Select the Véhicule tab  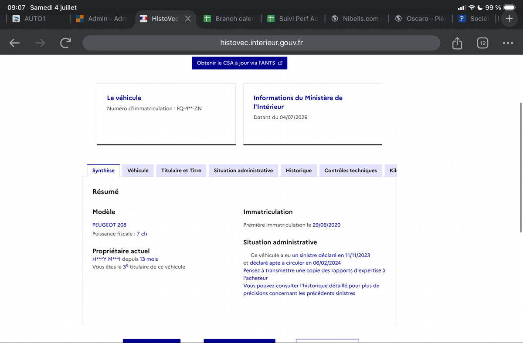[138, 170]
